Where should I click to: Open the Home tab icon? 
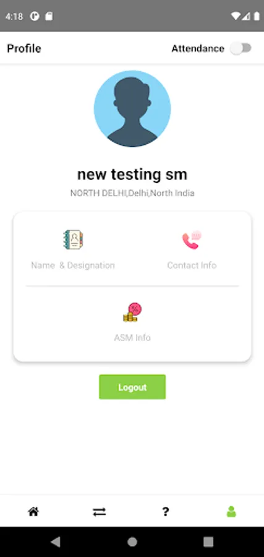click(33, 512)
